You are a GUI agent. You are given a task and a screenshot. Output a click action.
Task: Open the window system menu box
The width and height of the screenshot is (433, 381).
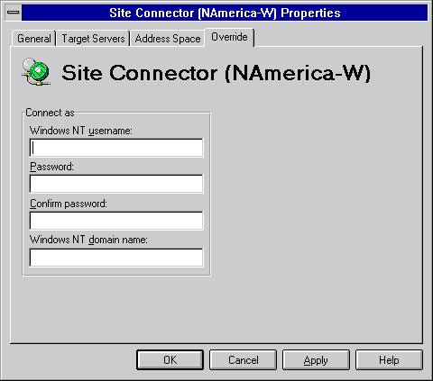click(14, 13)
